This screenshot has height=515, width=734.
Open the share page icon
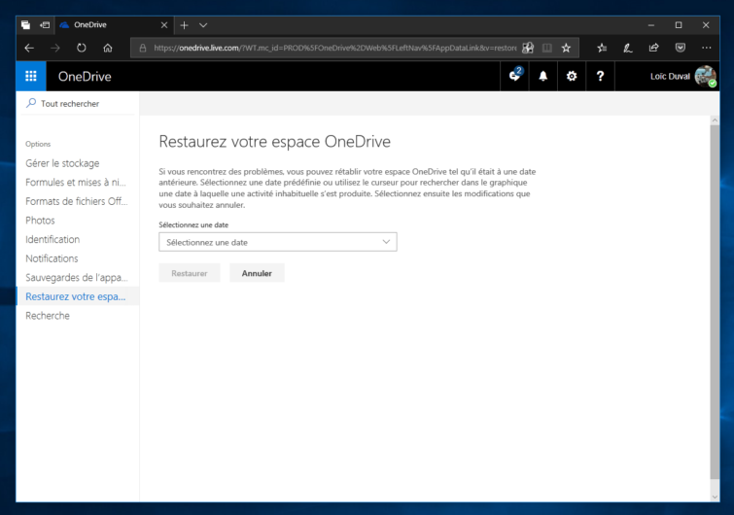point(654,48)
